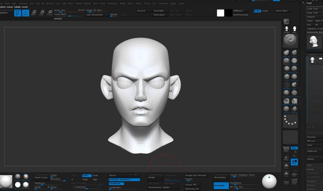Open the Preferences menu

coord(112,4)
